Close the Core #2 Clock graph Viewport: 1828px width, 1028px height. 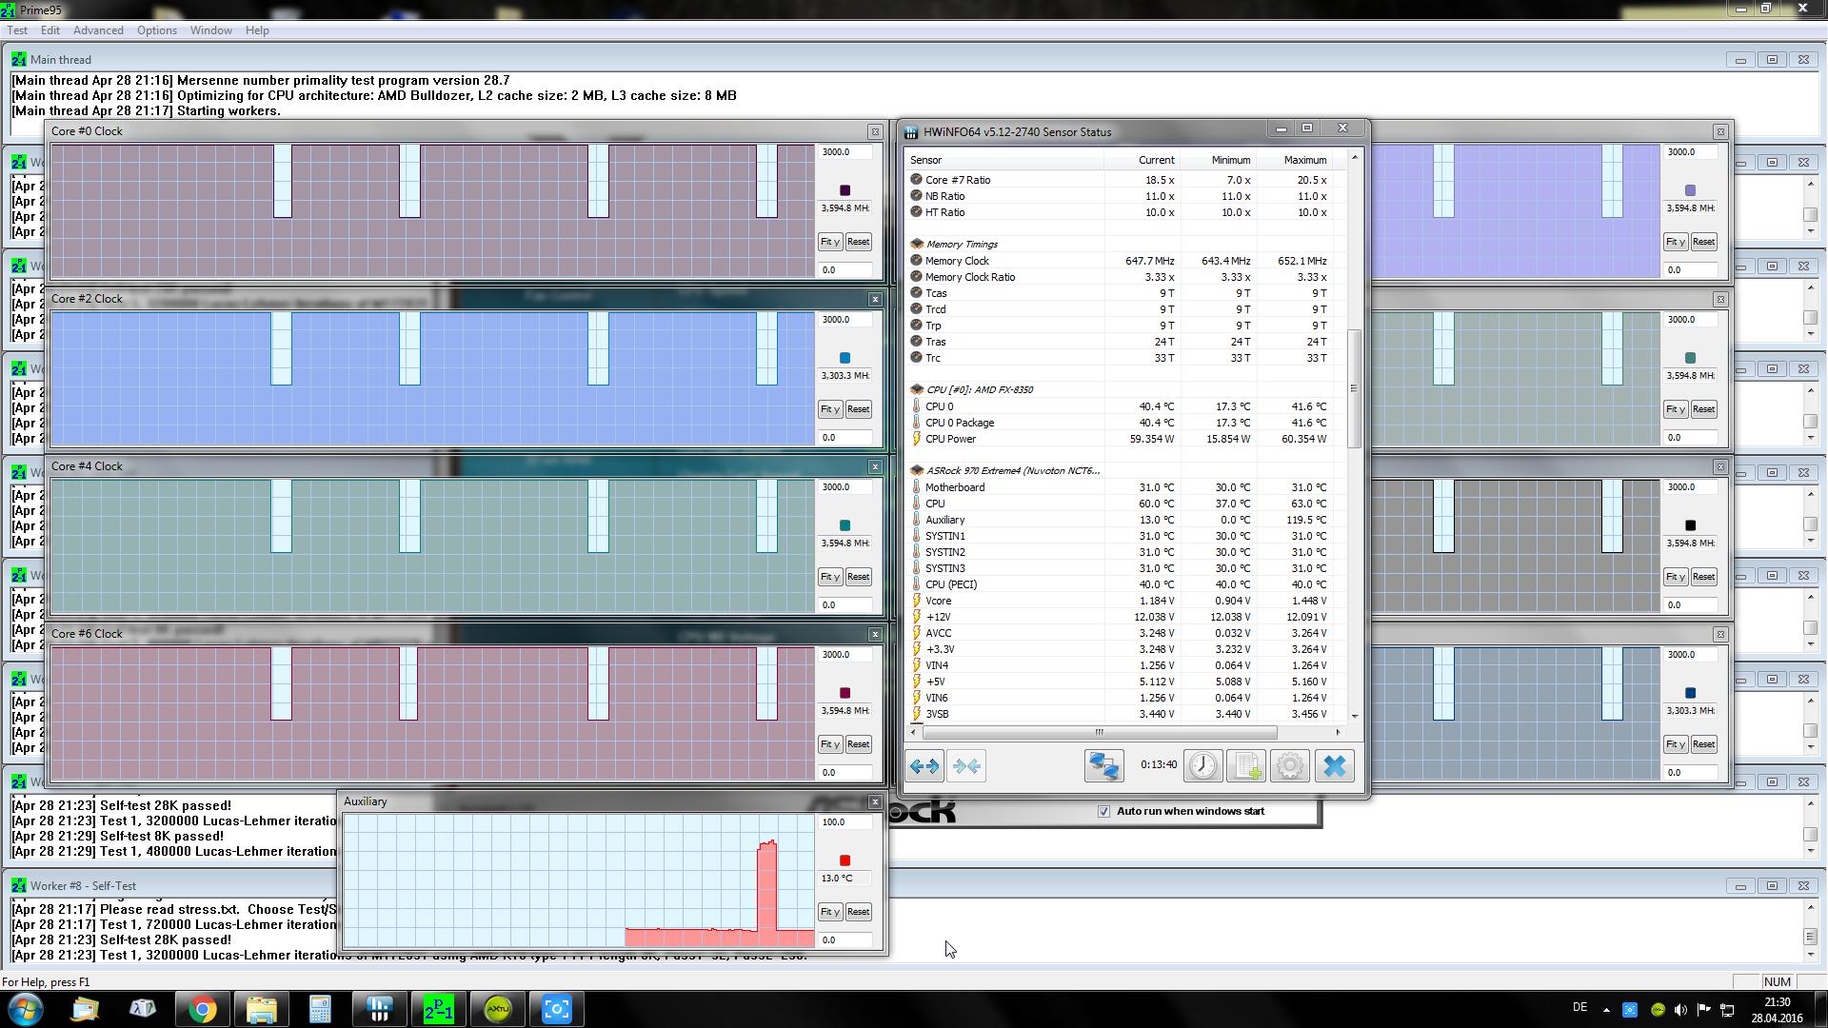point(875,299)
